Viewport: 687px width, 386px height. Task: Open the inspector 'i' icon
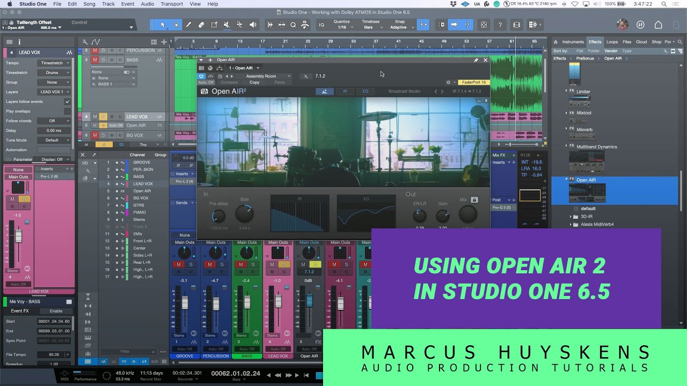19,42
